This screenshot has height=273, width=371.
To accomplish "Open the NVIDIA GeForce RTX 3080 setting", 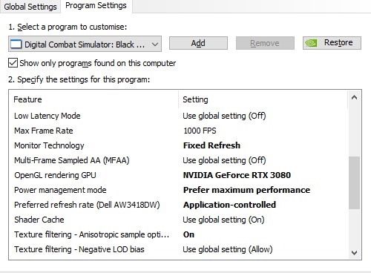I will click(237, 175).
